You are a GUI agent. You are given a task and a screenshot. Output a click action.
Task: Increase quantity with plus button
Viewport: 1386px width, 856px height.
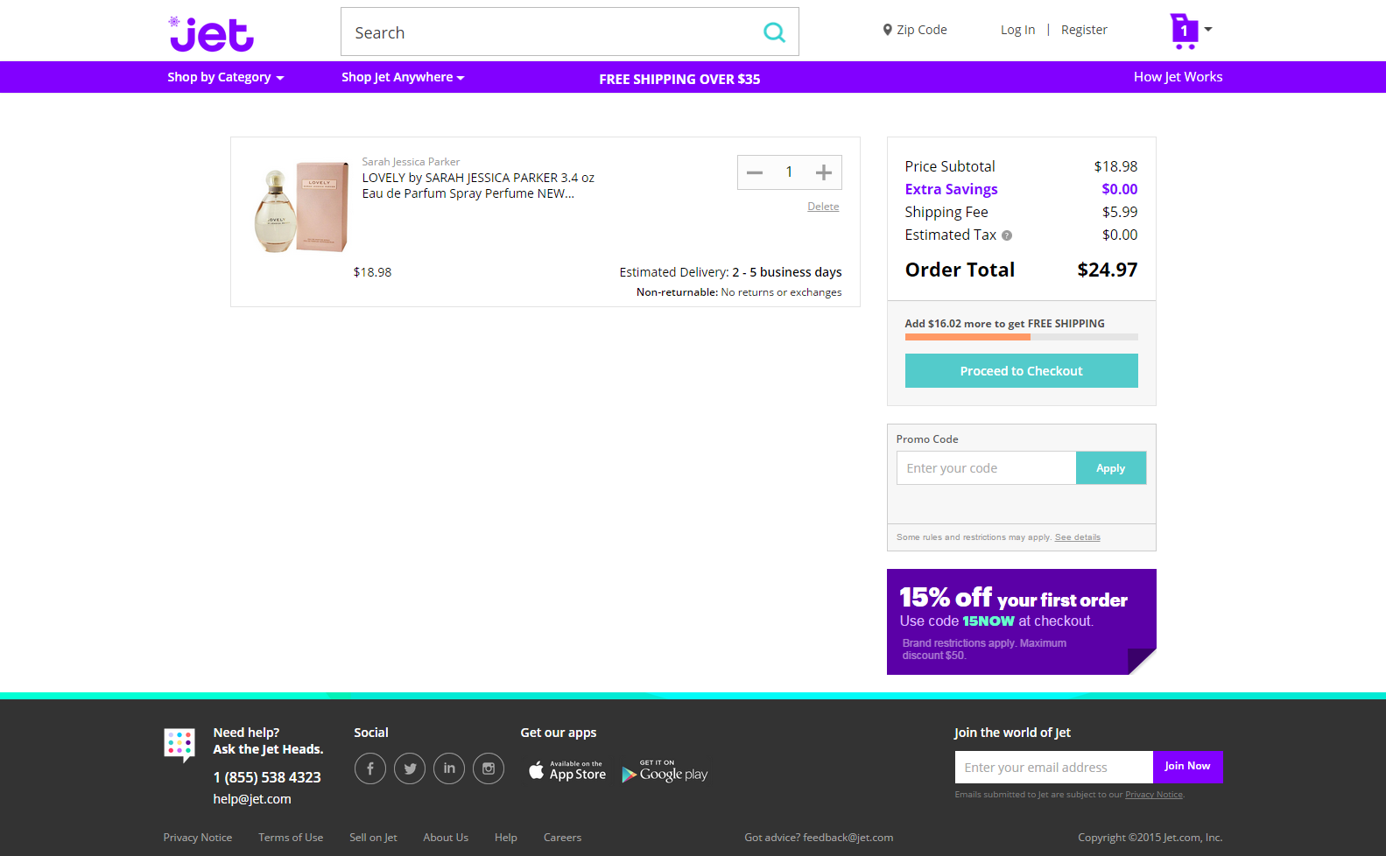tap(824, 172)
